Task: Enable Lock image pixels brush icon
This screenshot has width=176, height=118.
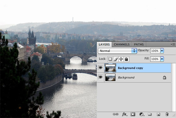Action: point(116,59)
